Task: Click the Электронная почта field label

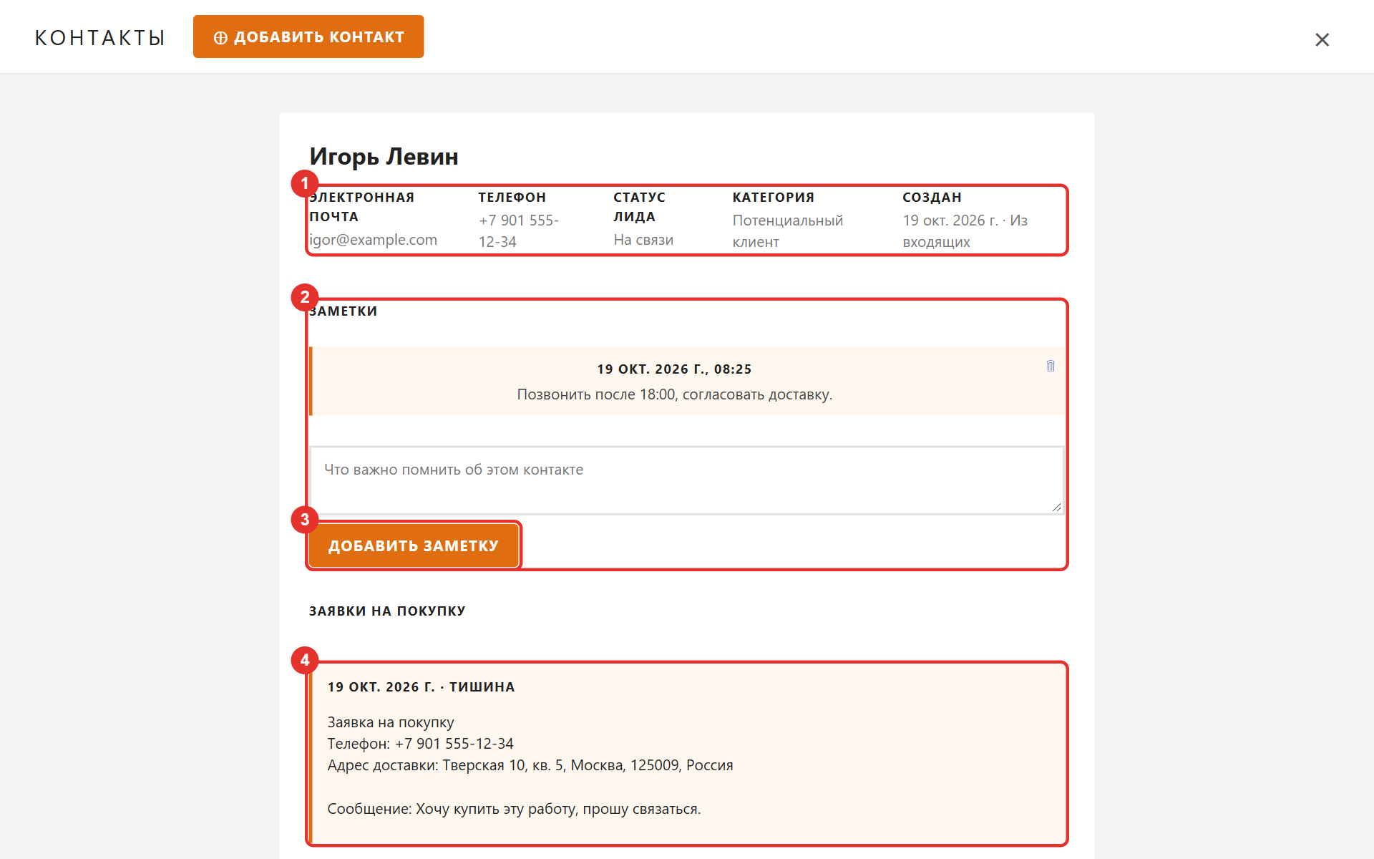Action: click(x=361, y=207)
